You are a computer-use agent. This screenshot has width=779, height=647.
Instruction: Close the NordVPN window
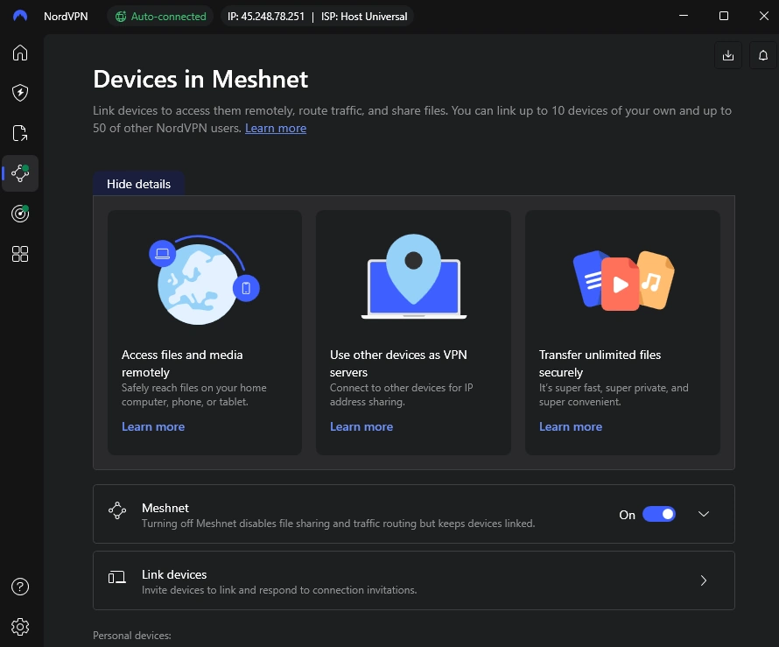(x=764, y=16)
